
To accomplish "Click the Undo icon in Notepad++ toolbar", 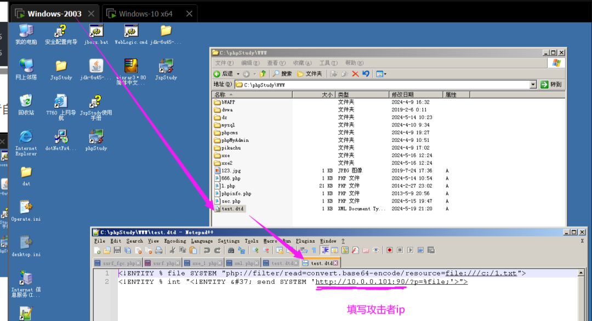I will 207,250.
